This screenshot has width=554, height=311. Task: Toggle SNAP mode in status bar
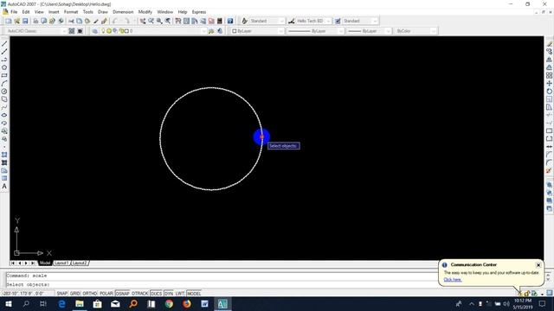[x=61, y=294]
